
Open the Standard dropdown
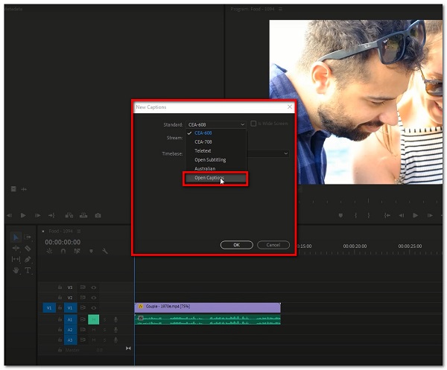215,124
